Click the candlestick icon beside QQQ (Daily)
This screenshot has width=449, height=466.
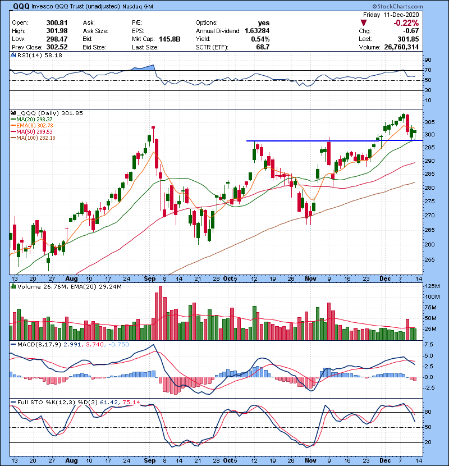tap(13, 113)
